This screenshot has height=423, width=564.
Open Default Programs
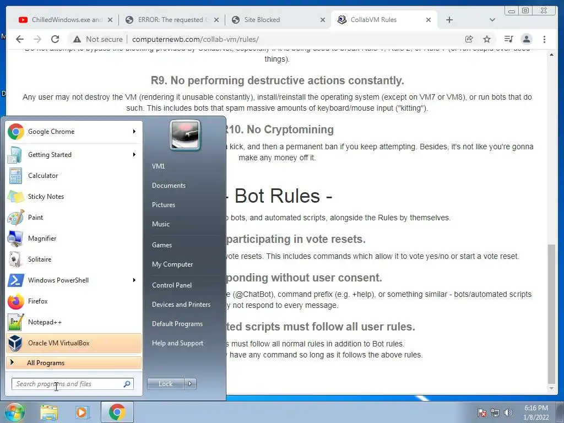point(177,324)
